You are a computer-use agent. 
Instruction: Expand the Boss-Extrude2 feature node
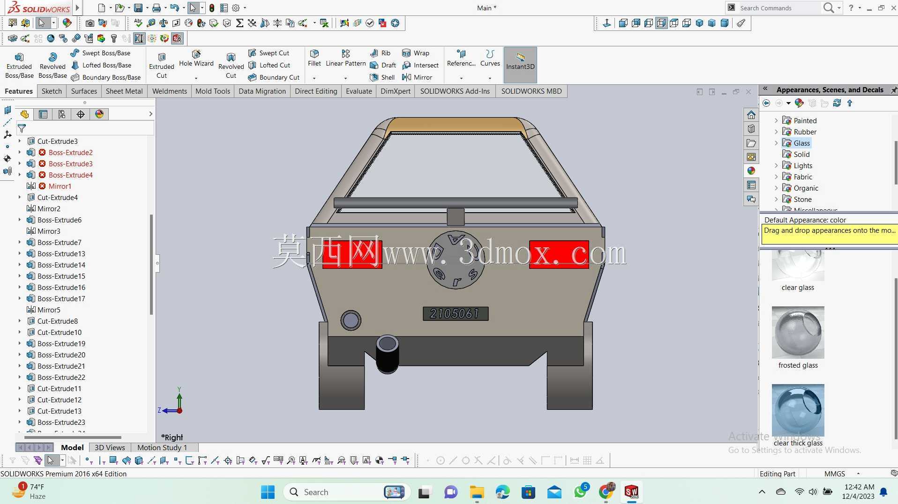coord(20,152)
